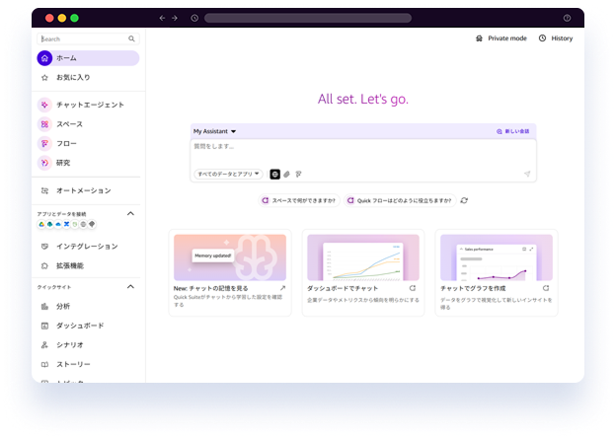Toggle the web search globe button
616x438 pixels.
pyautogui.click(x=274, y=174)
